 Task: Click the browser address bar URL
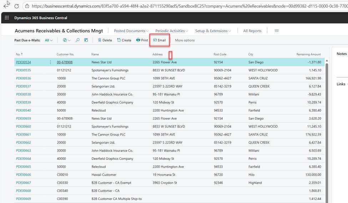point(190,6)
